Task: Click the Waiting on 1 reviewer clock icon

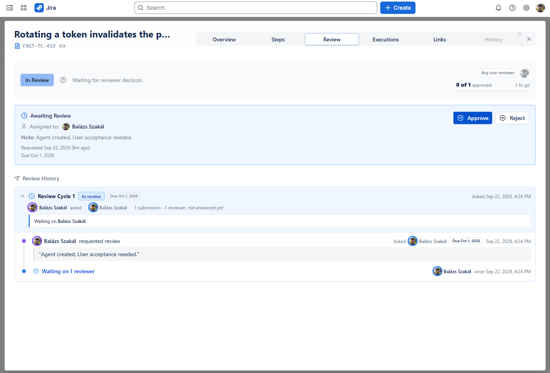Action: 36,271
